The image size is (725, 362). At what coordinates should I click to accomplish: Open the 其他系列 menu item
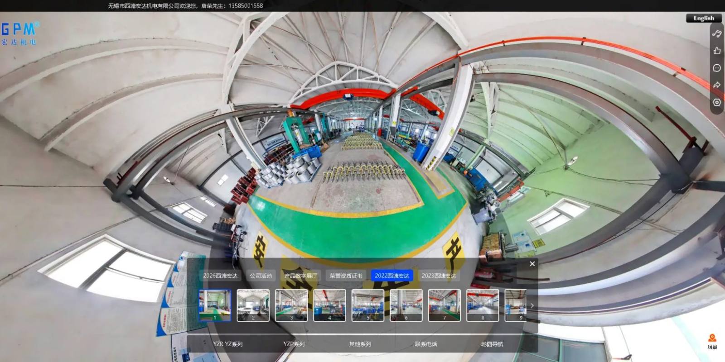tap(360, 344)
